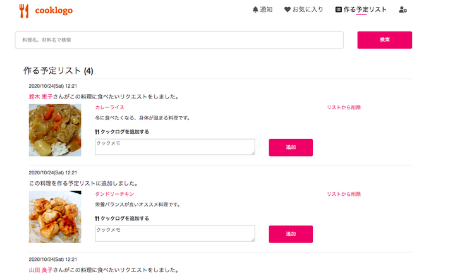455x276 pixels.
Task: Go to お気に入り page
Action: pos(308,10)
